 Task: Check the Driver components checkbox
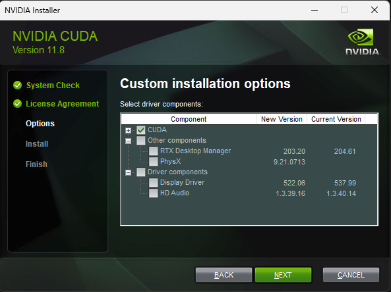141,172
